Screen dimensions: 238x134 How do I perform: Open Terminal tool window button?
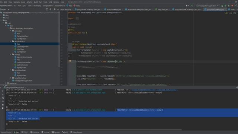tap(45, 132)
